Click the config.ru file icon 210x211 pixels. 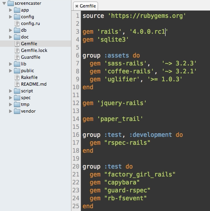click(17, 23)
